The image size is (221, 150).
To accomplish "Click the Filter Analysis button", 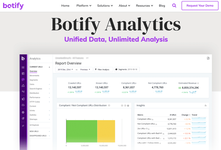I will click(103, 70).
